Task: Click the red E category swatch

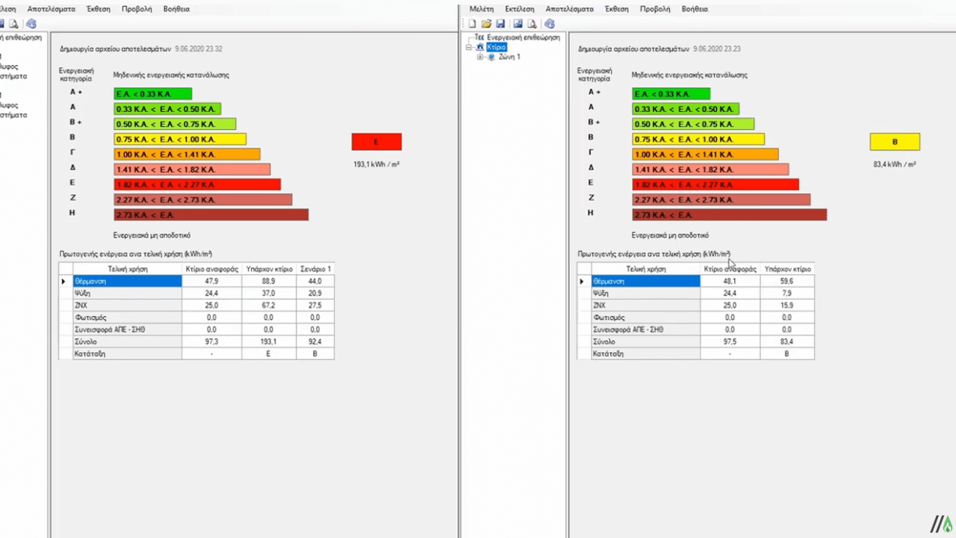Action: click(x=376, y=142)
